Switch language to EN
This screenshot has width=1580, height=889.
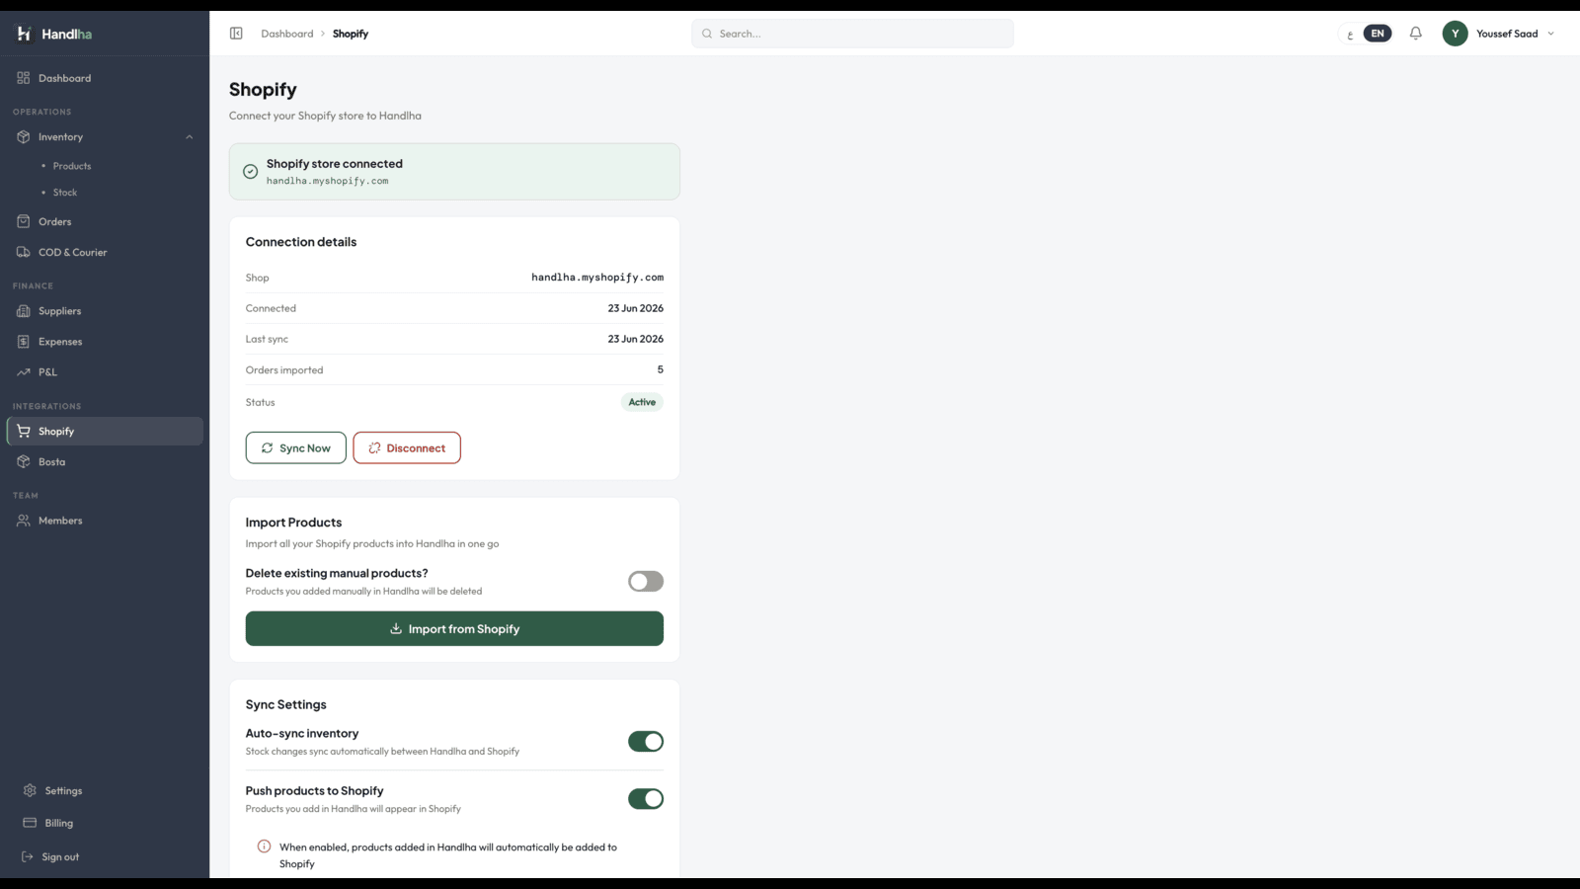pyautogui.click(x=1378, y=34)
